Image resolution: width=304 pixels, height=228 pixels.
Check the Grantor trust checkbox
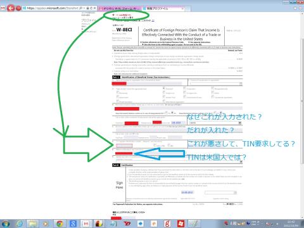pyautogui.click(x=164, y=97)
